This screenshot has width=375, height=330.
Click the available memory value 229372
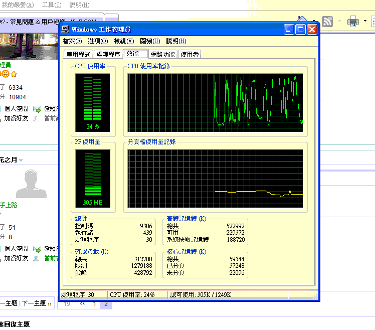(235, 233)
